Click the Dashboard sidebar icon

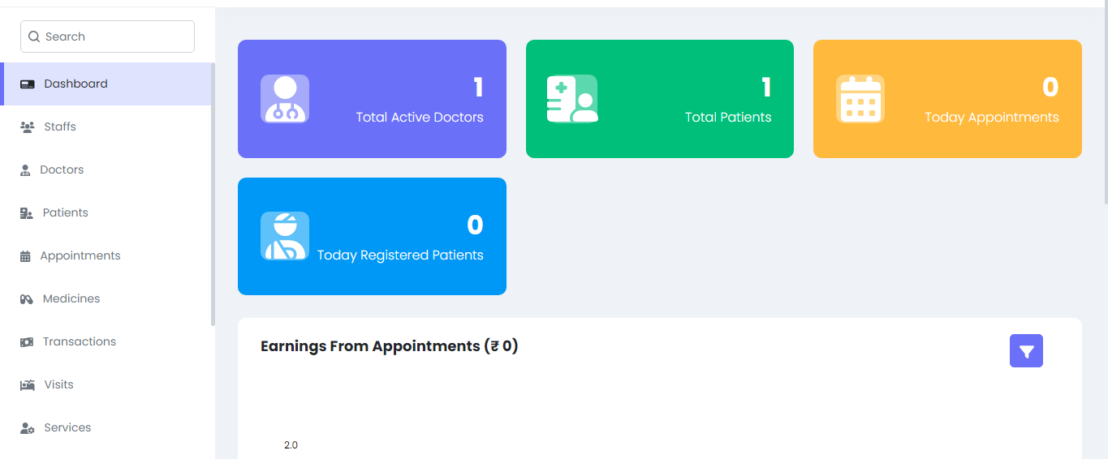pyautogui.click(x=28, y=84)
